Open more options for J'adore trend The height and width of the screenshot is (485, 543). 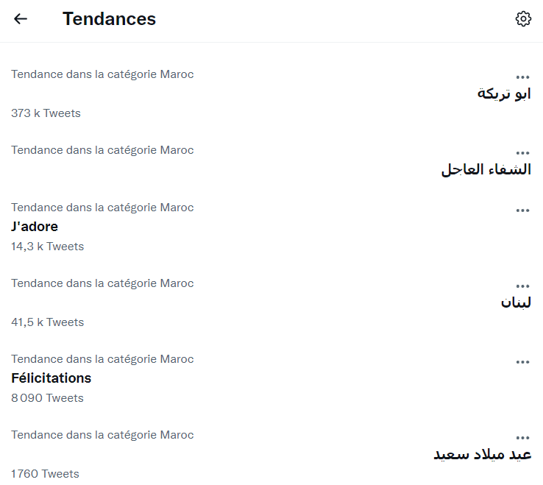coord(523,210)
